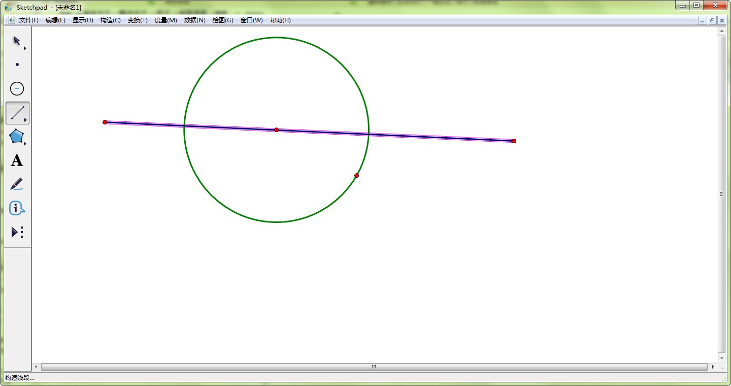
Task: Select the Compass circle tool
Action: click(x=17, y=89)
